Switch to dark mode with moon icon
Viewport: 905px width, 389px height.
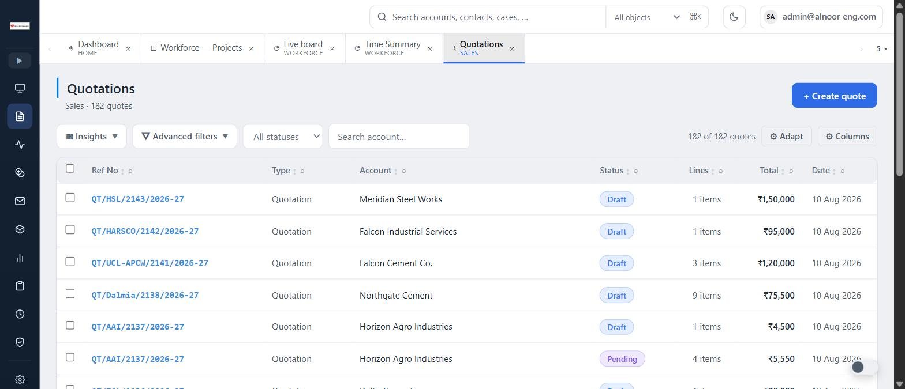[734, 17]
